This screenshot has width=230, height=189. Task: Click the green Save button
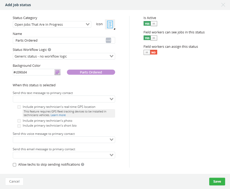[x=217, y=182]
